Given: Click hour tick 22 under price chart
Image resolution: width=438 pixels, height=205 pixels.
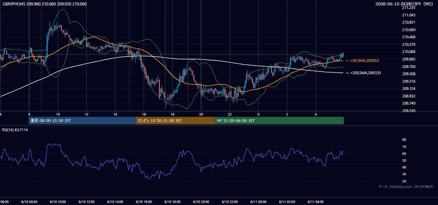Looking at the screenshot, I should [230, 114].
